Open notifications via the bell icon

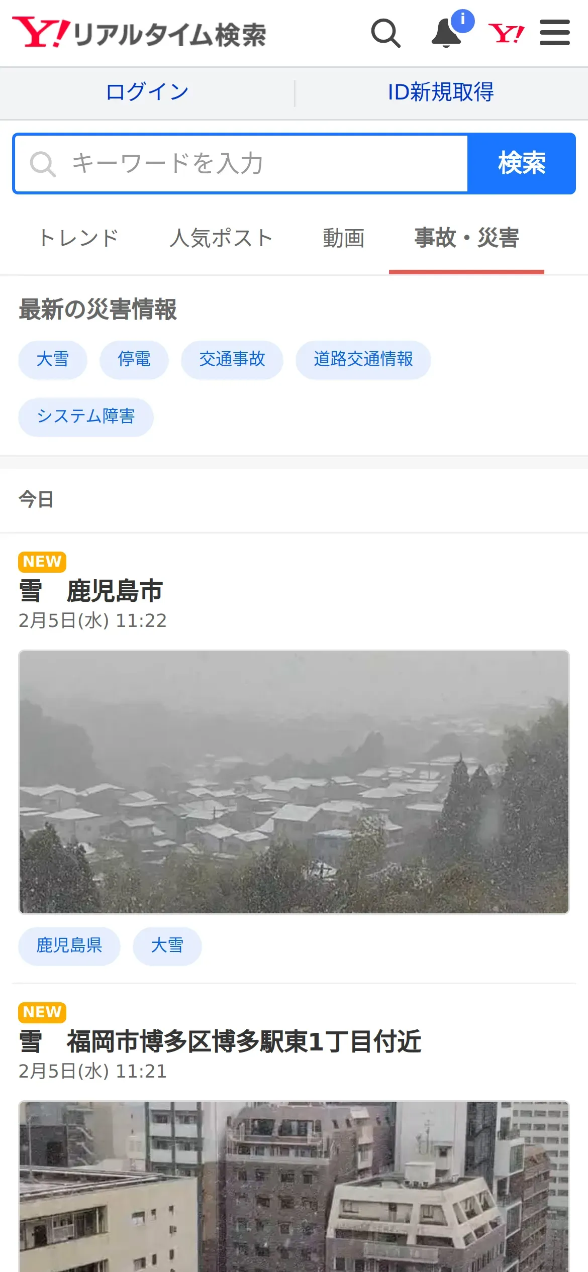click(x=447, y=32)
